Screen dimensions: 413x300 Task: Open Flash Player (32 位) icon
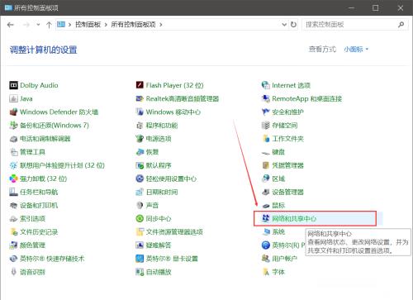[x=140, y=85]
